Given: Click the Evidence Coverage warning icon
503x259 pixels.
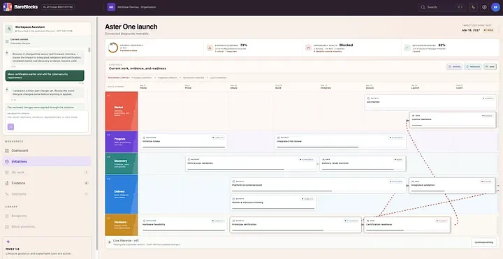Looking at the screenshot, I should click(x=210, y=47).
